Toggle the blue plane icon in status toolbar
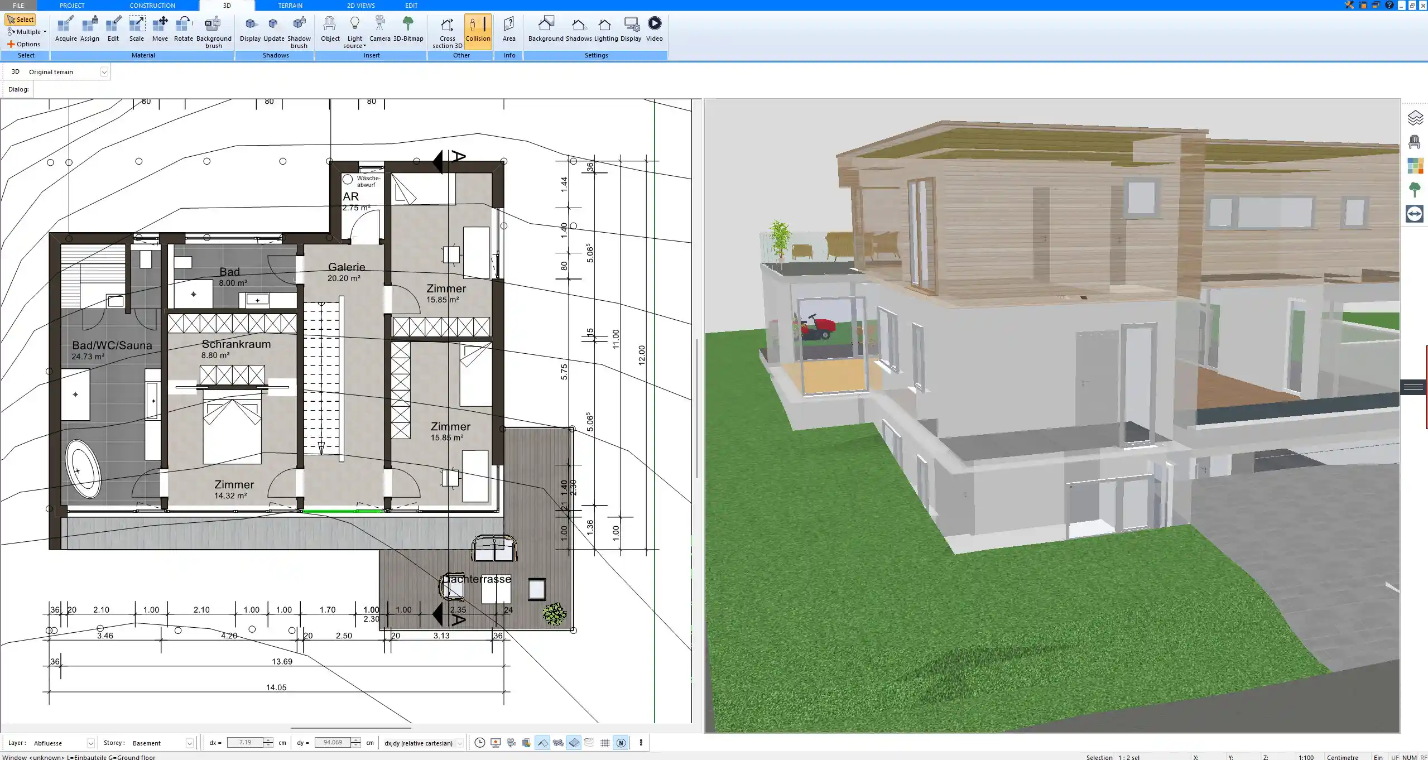1428x760 pixels. click(574, 743)
